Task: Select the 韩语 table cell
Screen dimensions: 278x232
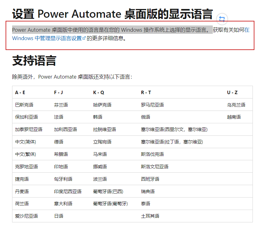Action: 98,117
